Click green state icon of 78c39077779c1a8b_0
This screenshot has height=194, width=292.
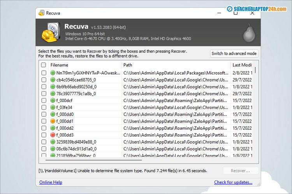click(53, 94)
